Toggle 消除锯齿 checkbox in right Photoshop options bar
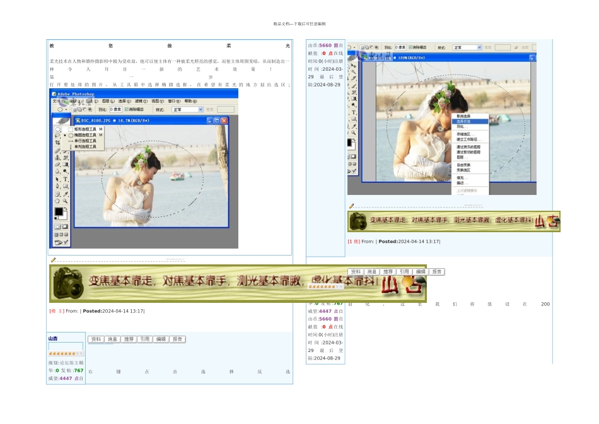 click(411, 47)
